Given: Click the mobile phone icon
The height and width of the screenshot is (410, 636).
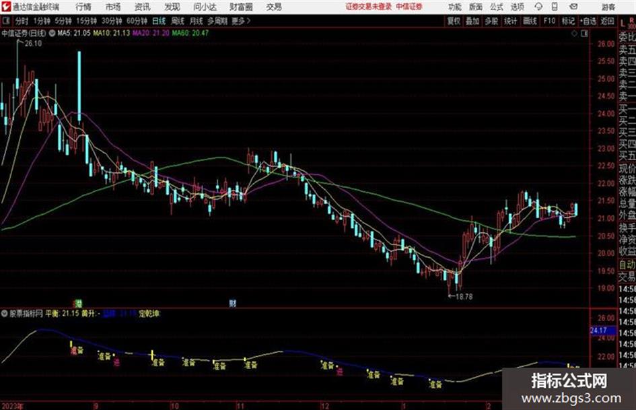Looking at the screenshot, I should [555, 7].
